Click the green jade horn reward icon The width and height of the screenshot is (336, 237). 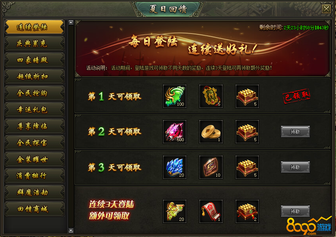point(175,96)
